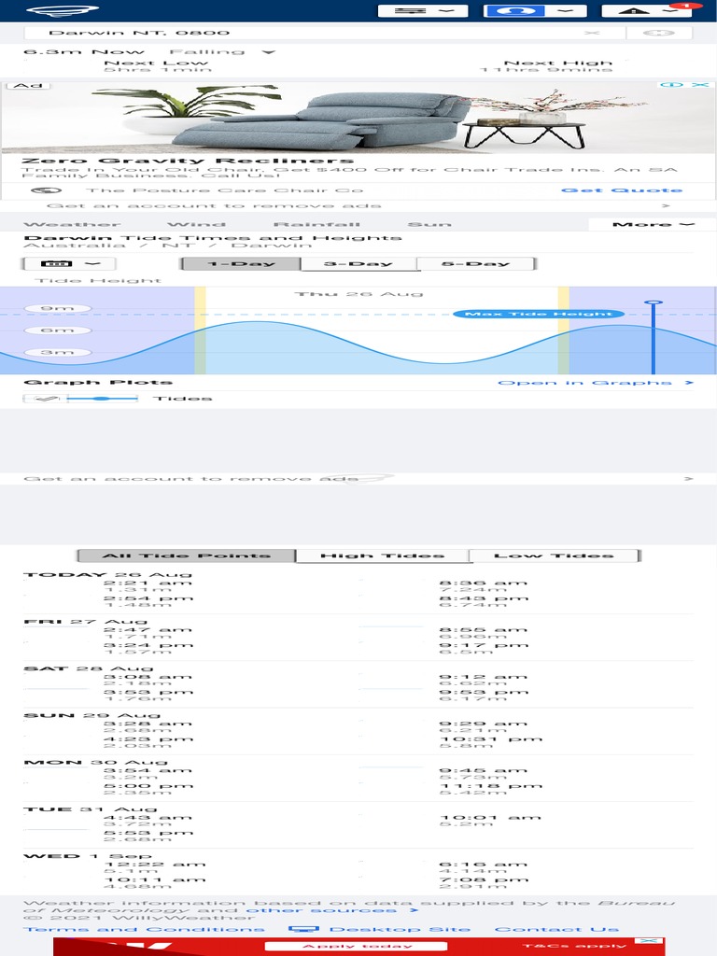Click the WillyWeather logo in the header

pos(63,10)
